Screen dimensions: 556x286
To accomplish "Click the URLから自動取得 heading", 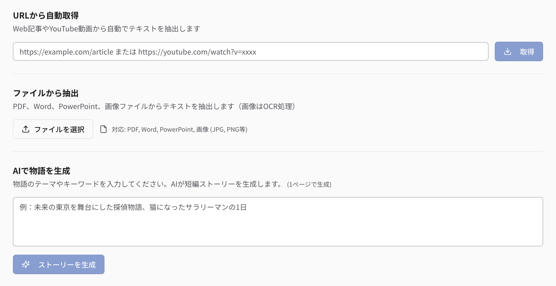I will tap(46, 15).
